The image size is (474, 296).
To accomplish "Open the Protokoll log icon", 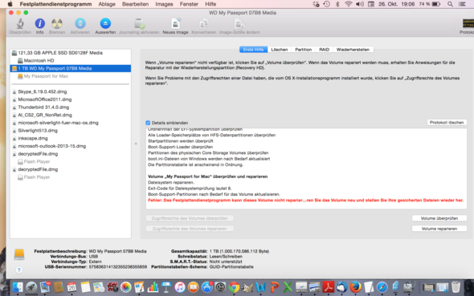I will tap(468, 23).
